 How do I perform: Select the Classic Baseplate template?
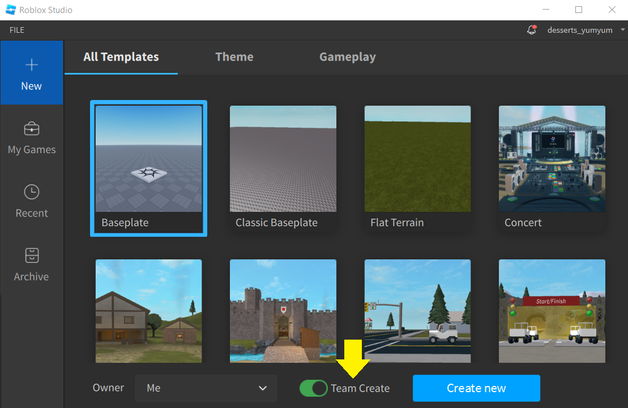(283, 168)
